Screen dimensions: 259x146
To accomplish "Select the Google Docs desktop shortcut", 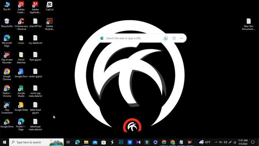I will (x=21, y=73).
